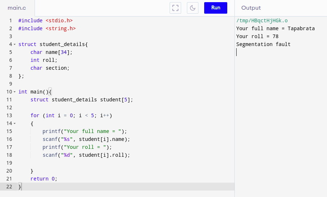Open the Output panel tab
The width and height of the screenshot is (327, 197).
(251, 8)
